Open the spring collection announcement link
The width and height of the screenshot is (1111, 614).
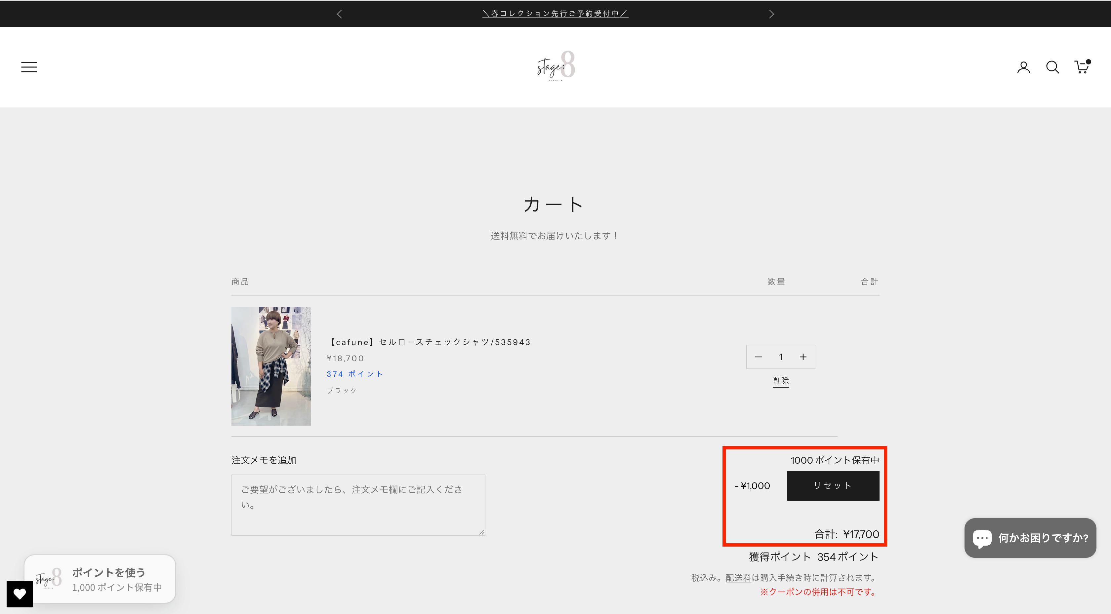pos(555,13)
